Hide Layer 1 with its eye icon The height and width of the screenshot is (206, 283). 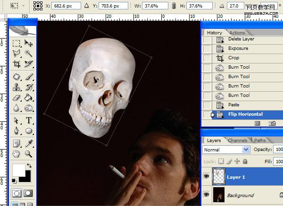[206, 176]
